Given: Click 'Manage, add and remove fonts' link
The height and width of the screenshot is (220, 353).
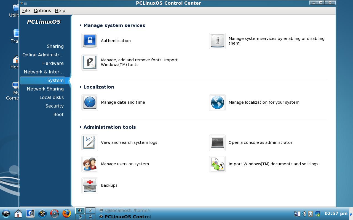Looking at the screenshot, I should coord(139,62).
